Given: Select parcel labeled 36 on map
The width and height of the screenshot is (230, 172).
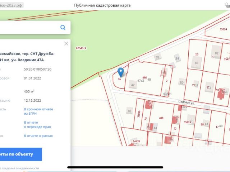Looking at the screenshot, I should [119, 79].
